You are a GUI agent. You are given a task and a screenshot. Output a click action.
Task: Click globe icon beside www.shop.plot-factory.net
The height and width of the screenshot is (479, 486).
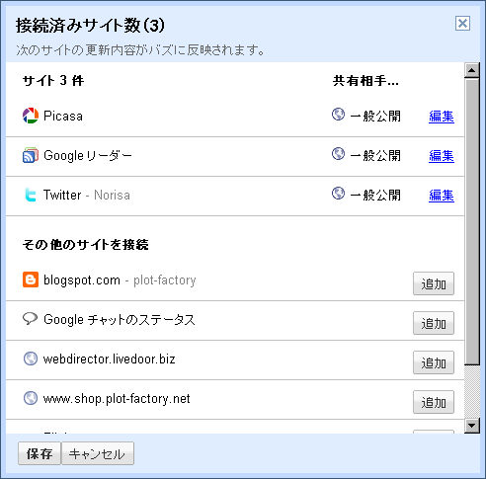point(31,398)
